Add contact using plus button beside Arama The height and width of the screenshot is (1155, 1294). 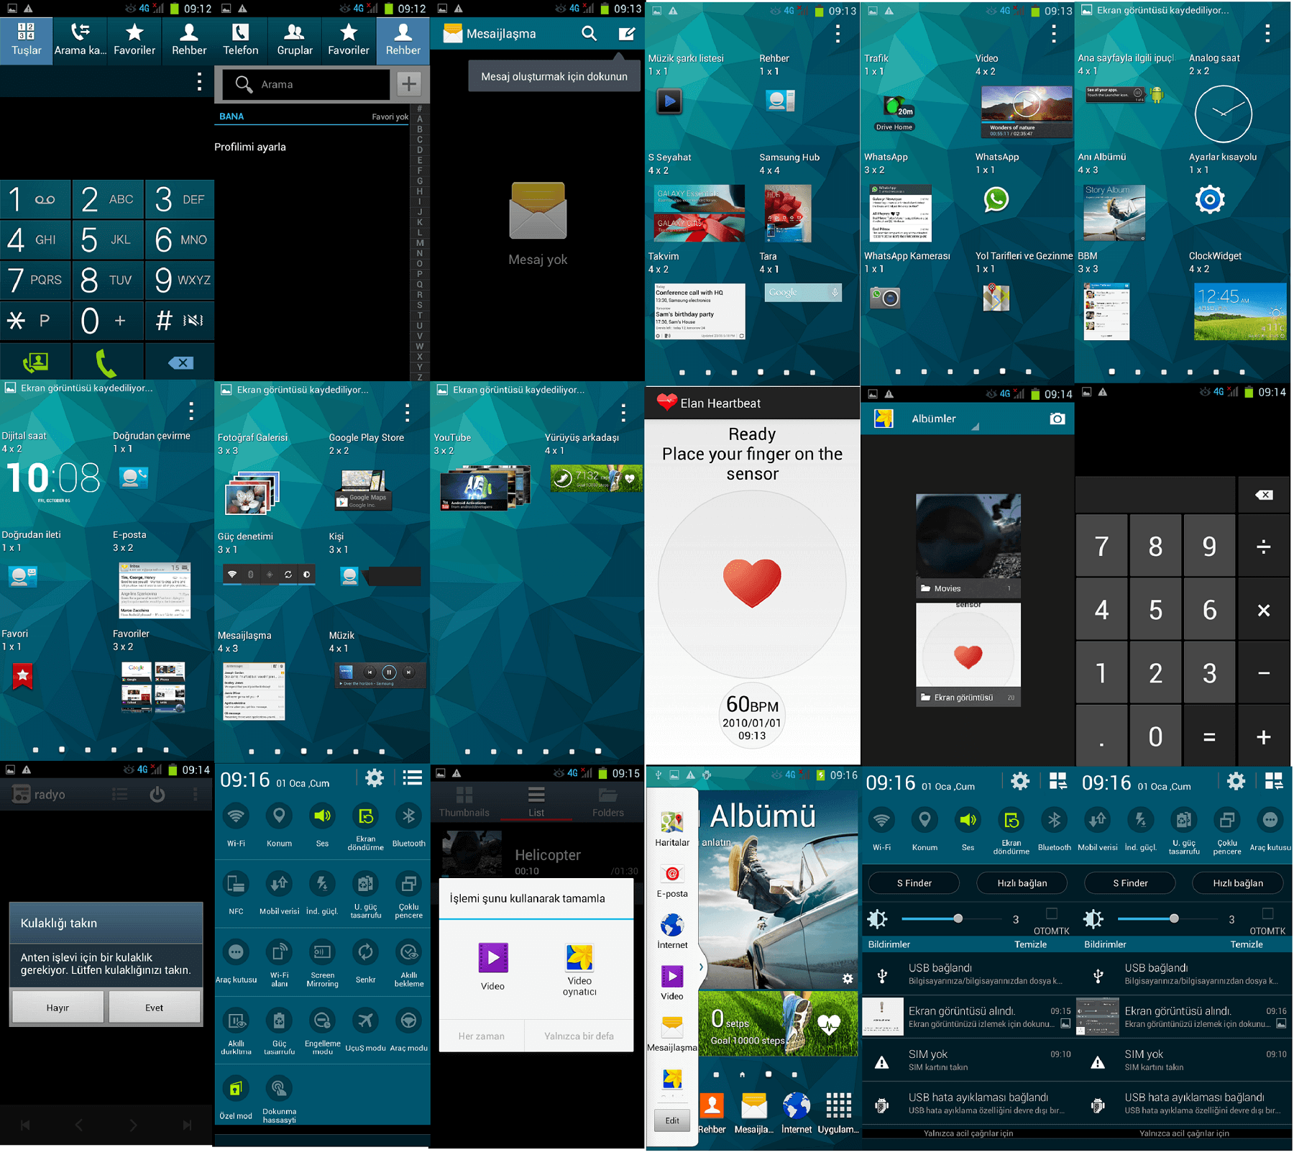point(409,84)
